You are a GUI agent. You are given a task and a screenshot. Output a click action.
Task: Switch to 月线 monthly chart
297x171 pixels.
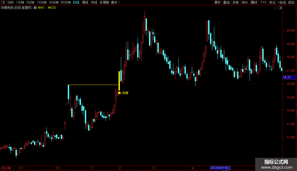click(94, 2)
